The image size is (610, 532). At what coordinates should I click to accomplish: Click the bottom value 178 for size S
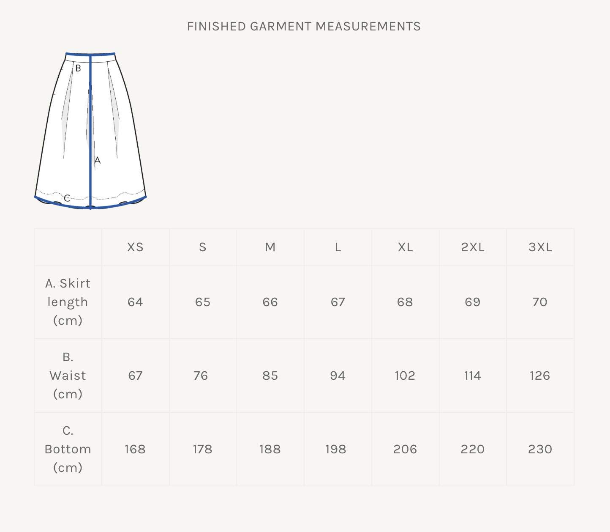click(x=203, y=449)
